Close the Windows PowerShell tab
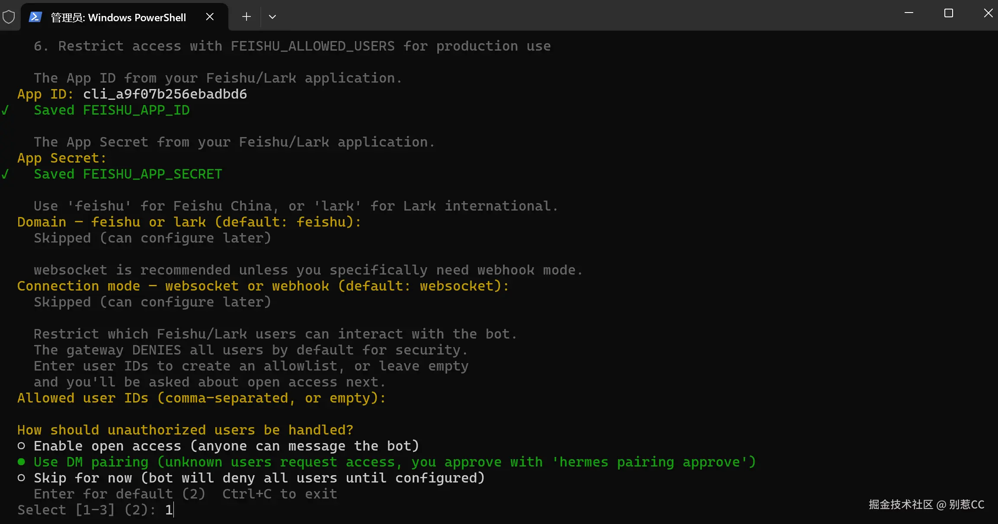This screenshot has width=998, height=524. (210, 17)
